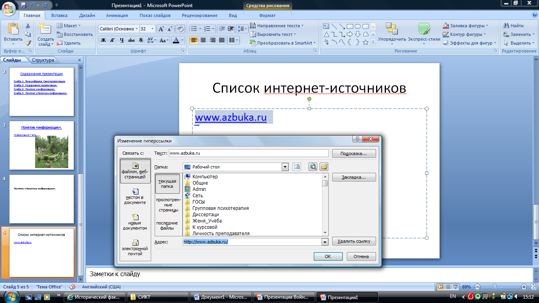Open Выделить selection dropdown
This screenshot has width=539, height=303.
(519, 43)
